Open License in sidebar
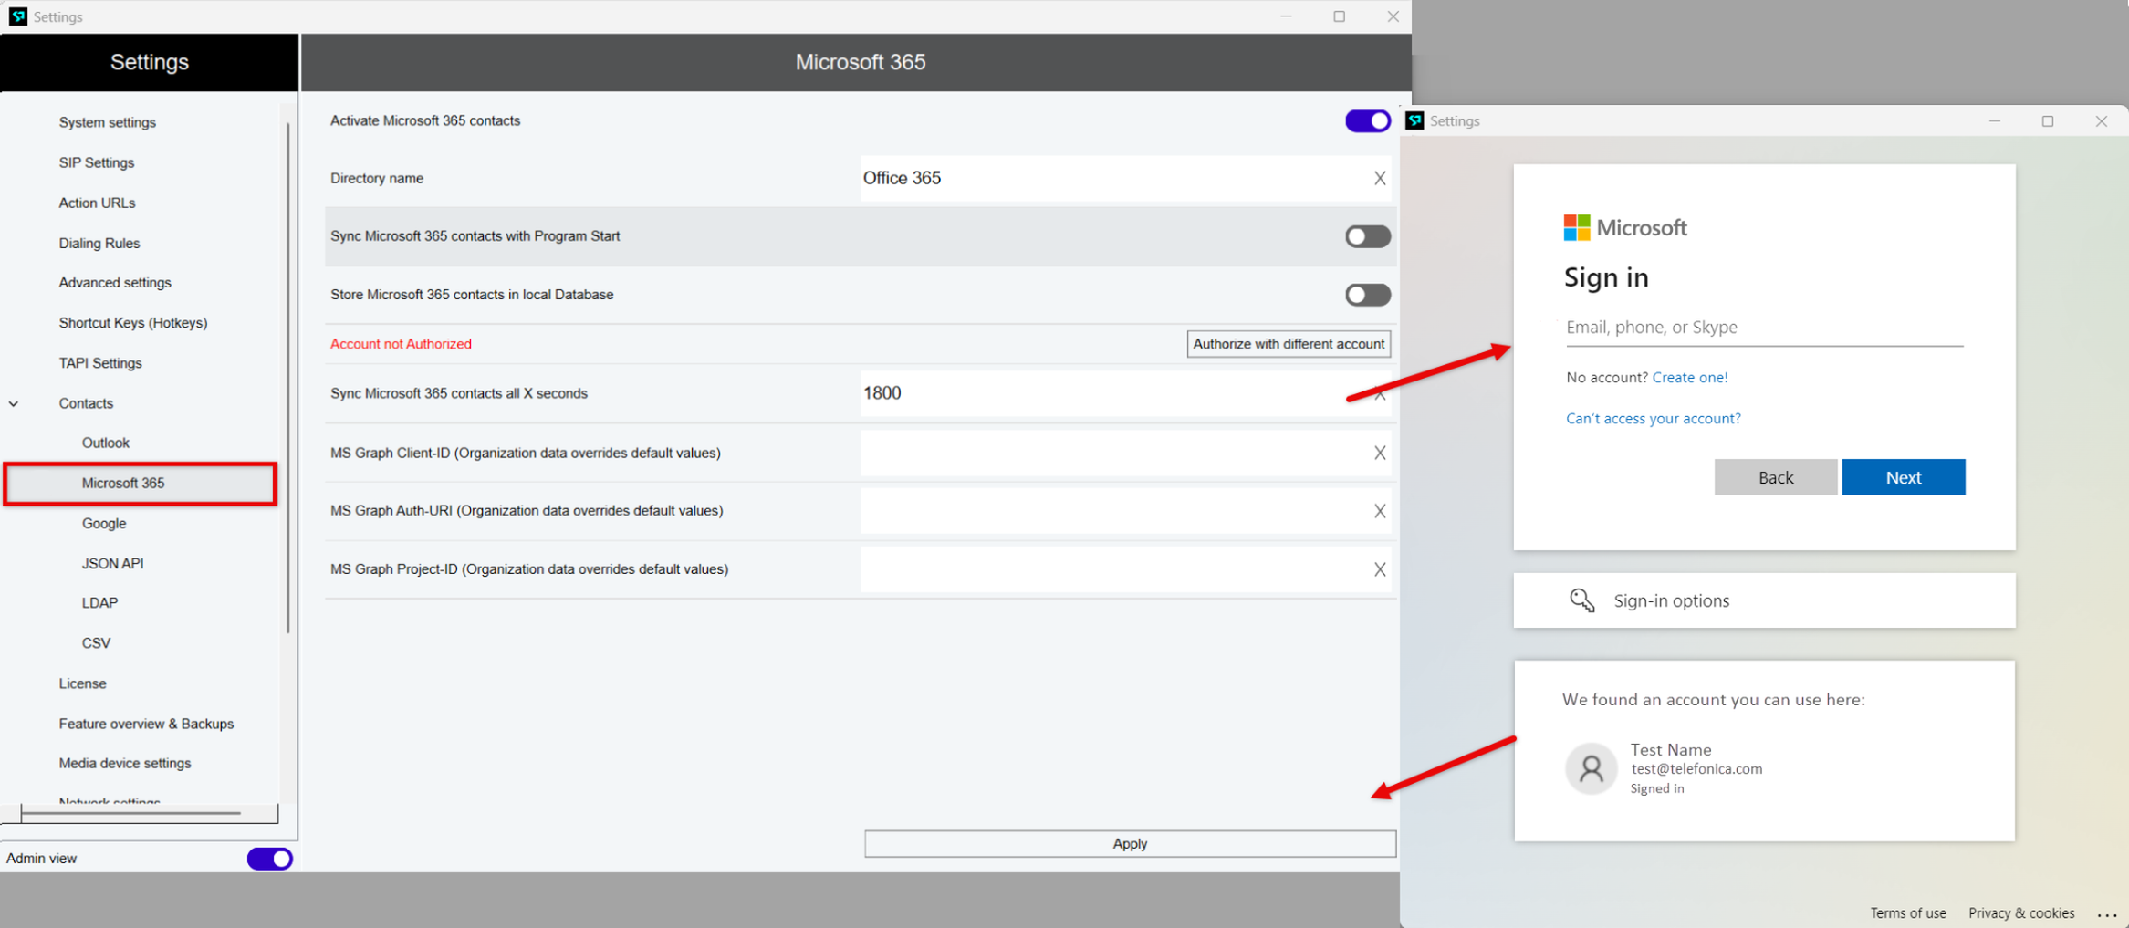This screenshot has height=928, width=2129. [82, 683]
